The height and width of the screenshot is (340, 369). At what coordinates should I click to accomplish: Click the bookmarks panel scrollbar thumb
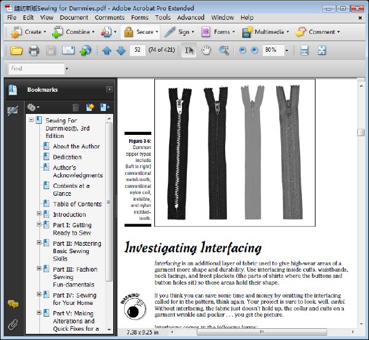(109, 202)
